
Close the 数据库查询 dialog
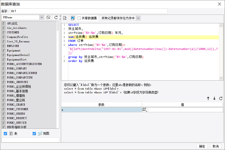pyautogui.click(x=219, y=4)
